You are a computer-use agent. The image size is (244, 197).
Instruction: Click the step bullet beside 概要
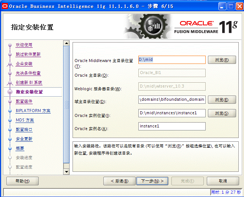click(x=10, y=148)
